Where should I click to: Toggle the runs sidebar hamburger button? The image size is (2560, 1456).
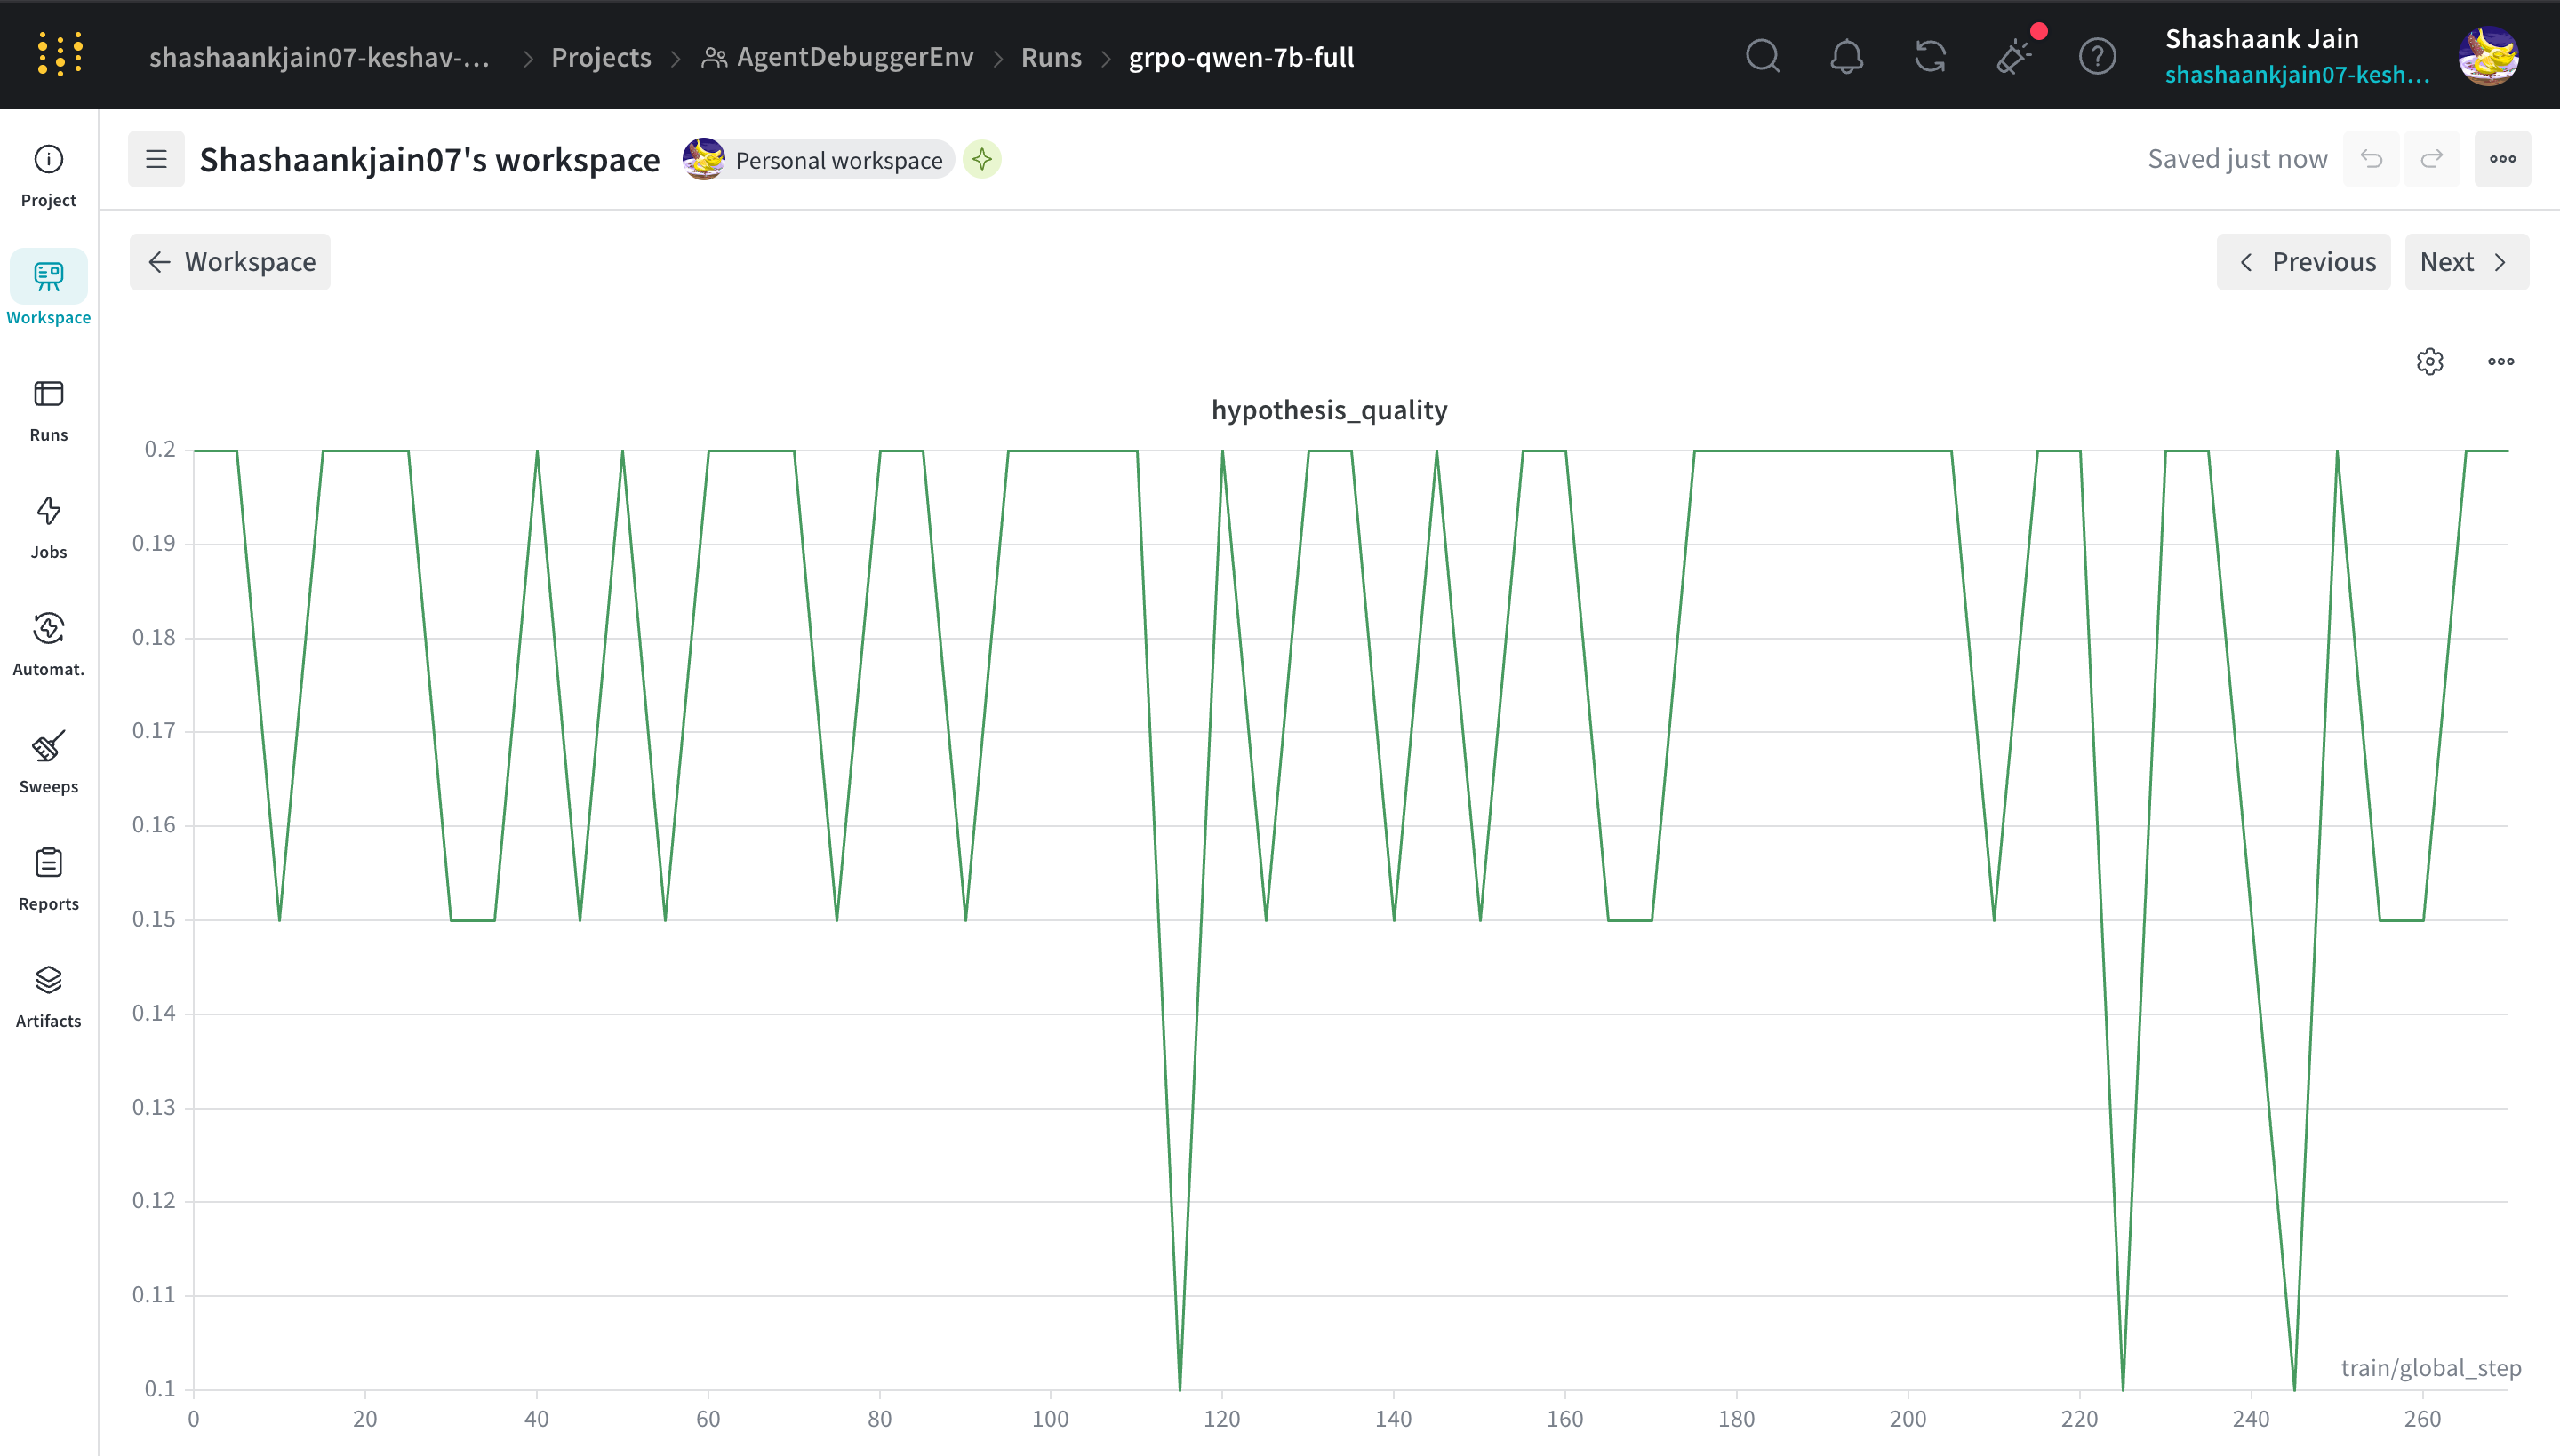(156, 159)
